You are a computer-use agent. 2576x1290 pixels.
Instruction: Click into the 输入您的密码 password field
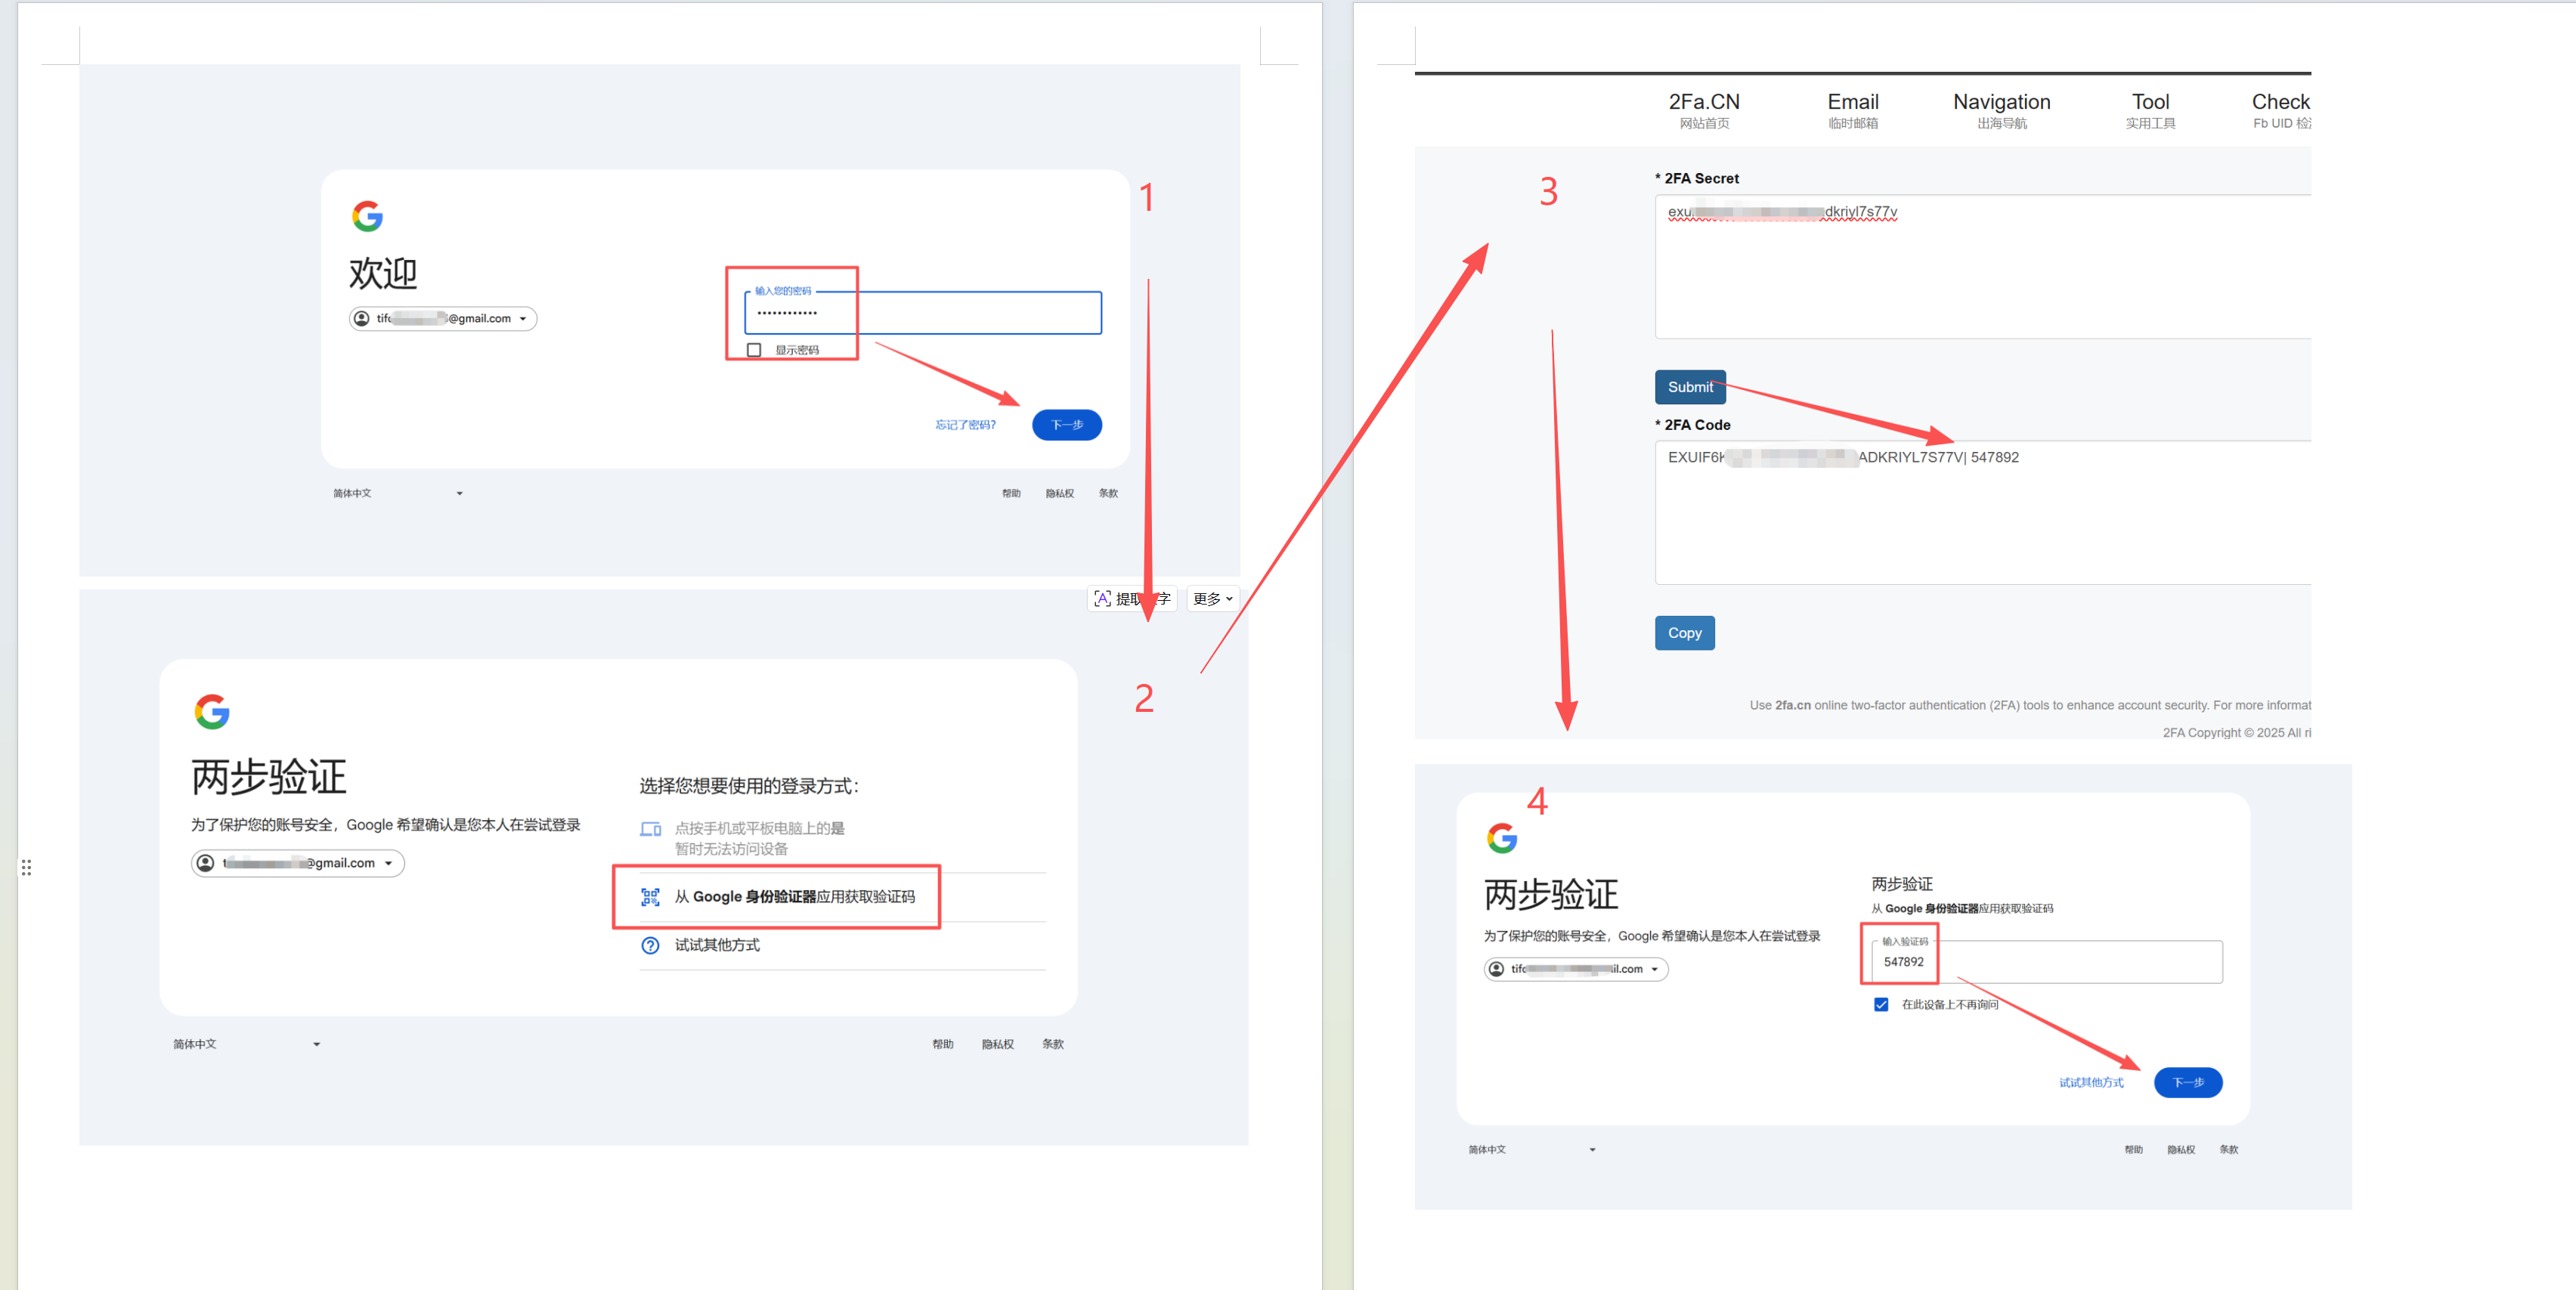(x=923, y=313)
